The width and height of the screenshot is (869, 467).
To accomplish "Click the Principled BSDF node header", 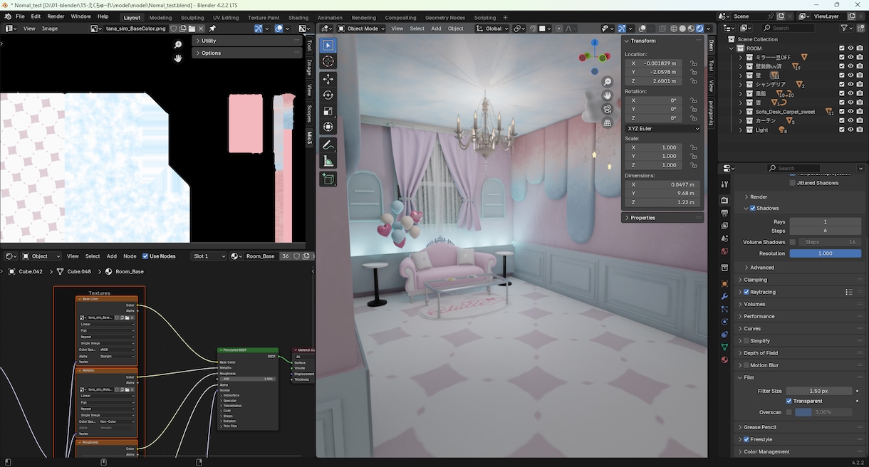I will [x=248, y=350].
